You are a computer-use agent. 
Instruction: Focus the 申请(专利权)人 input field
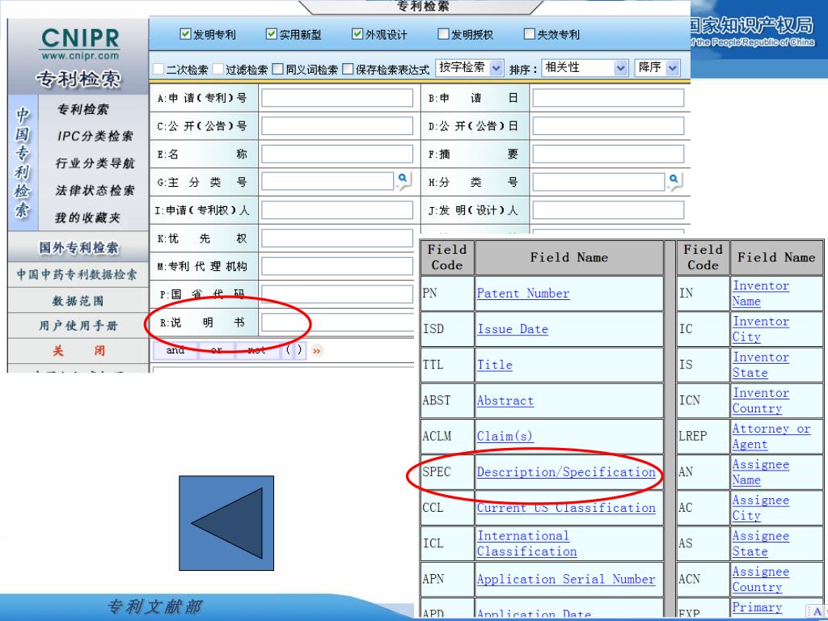pyautogui.click(x=337, y=209)
